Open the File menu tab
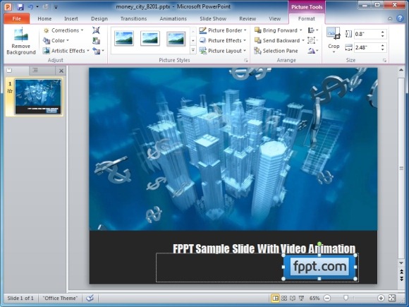This screenshot has width=409, height=307. (x=16, y=19)
